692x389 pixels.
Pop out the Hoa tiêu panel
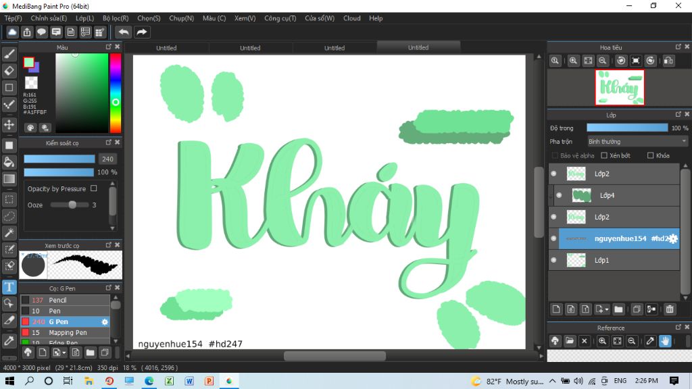(678, 47)
